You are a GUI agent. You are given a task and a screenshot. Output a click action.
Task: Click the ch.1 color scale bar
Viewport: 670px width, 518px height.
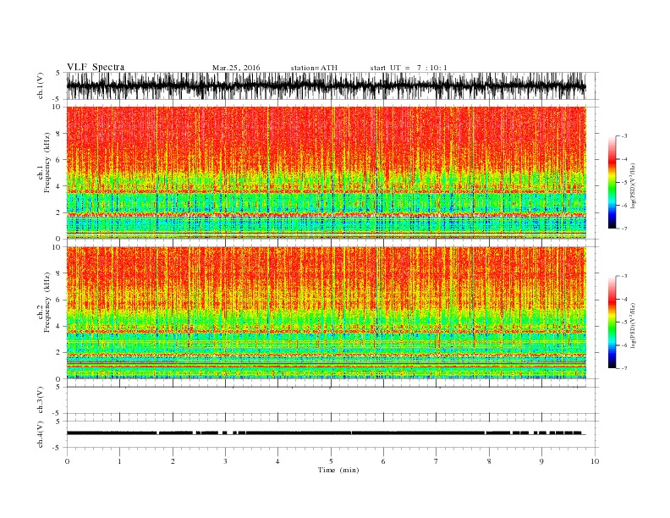612,182
